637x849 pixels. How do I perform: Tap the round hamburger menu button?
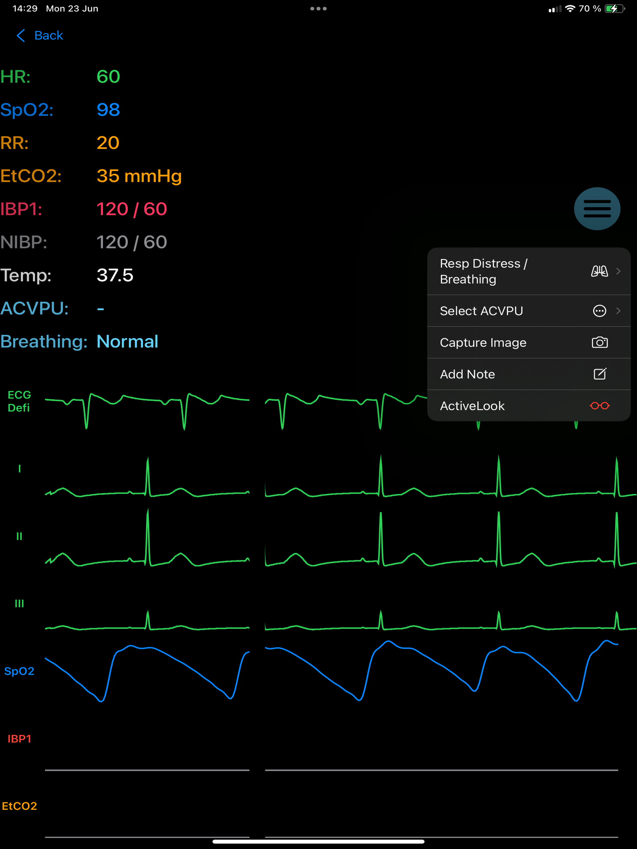coord(597,209)
